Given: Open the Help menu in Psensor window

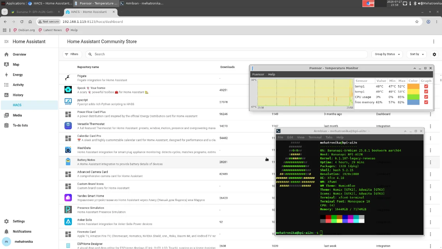Looking at the screenshot, I should (271, 75).
